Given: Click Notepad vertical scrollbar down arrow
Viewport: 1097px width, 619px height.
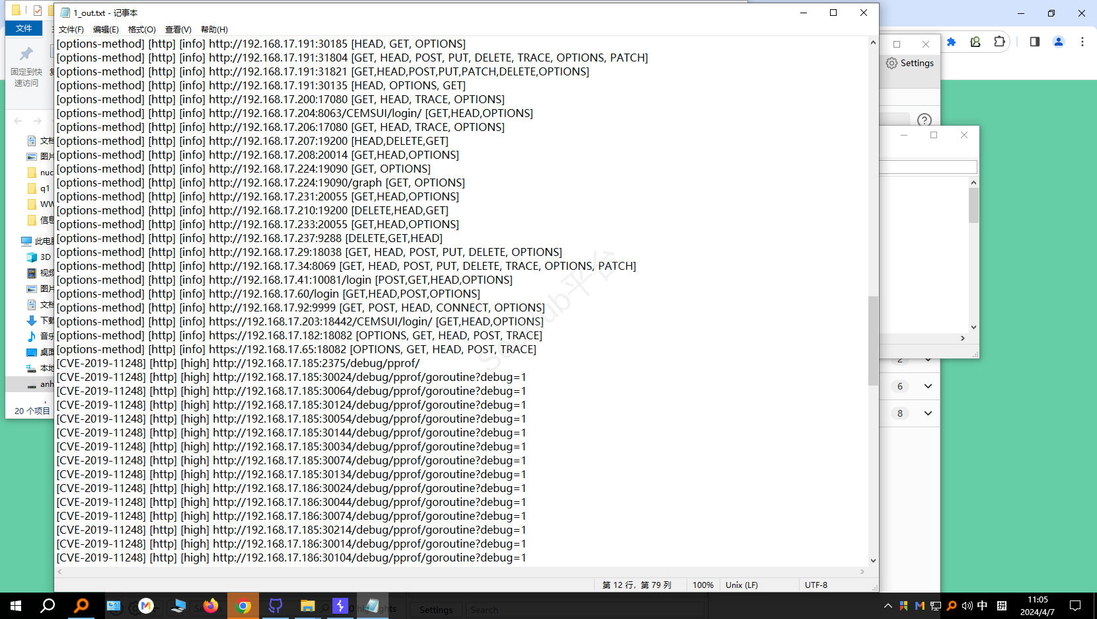Looking at the screenshot, I should pyautogui.click(x=873, y=560).
